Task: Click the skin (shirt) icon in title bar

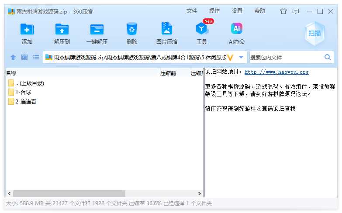Action: [x=283, y=11]
